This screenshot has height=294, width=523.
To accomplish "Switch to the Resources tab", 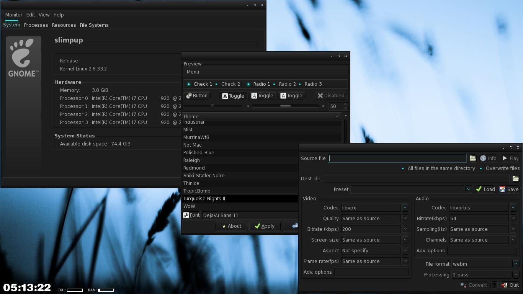I will tap(64, 25).
